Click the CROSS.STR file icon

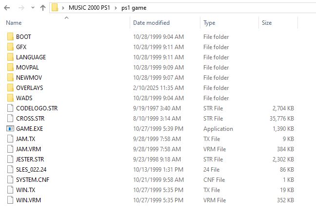(x=11, y=119)
